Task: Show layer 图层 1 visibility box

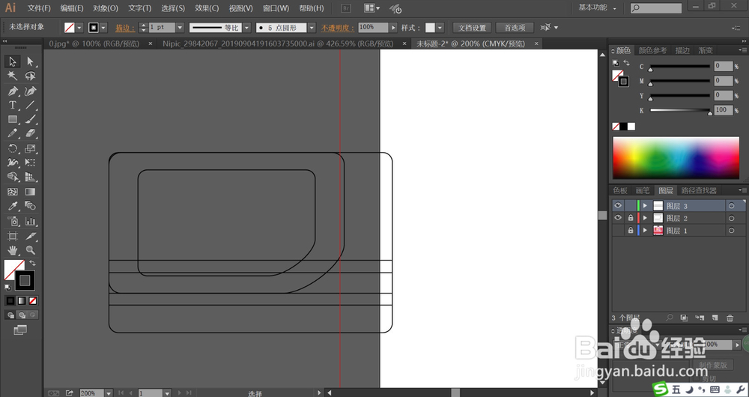Action: tap(618, 230)
